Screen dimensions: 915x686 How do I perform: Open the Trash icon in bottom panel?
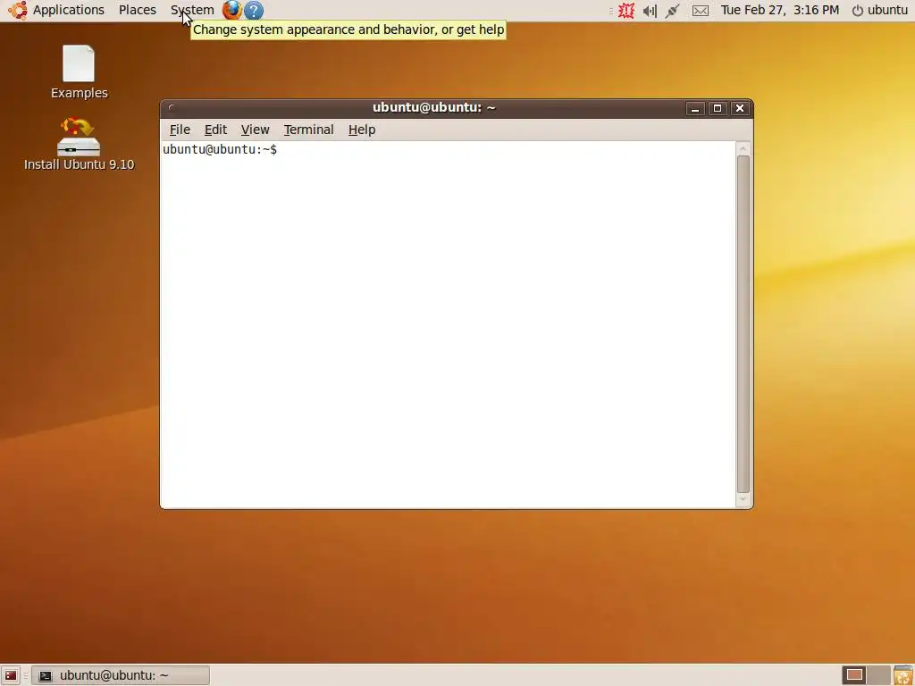902,675
